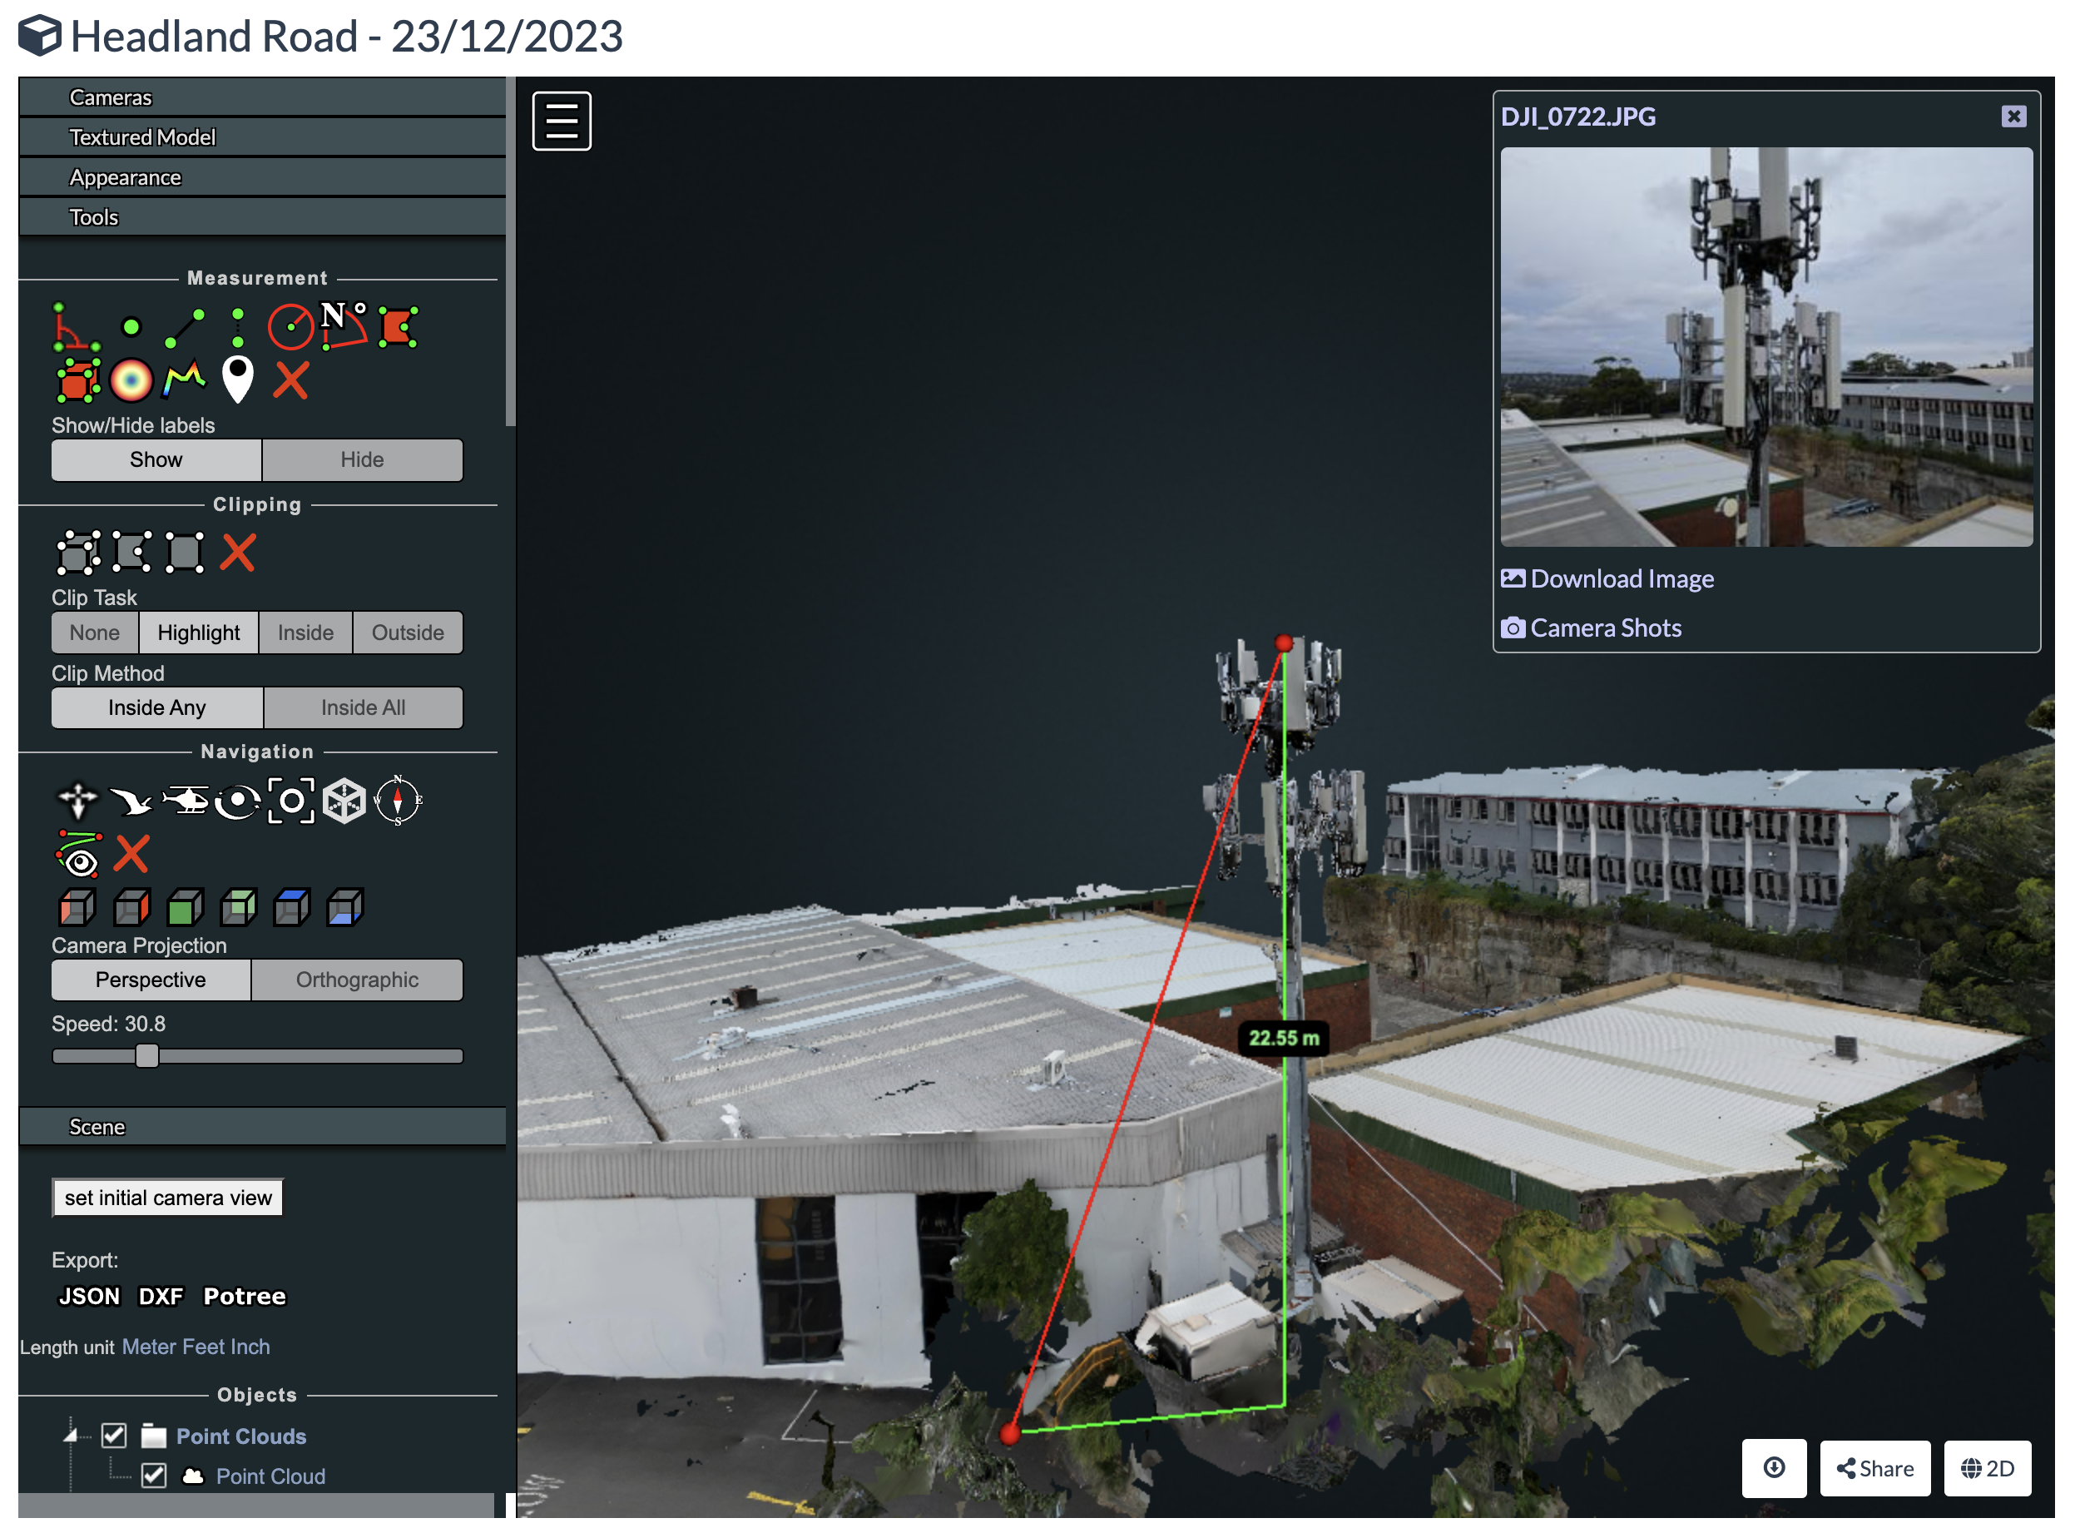Collapse the Point Clouds tree node
This screenshot has width=2075, height=1538.
click(71, 1436)
